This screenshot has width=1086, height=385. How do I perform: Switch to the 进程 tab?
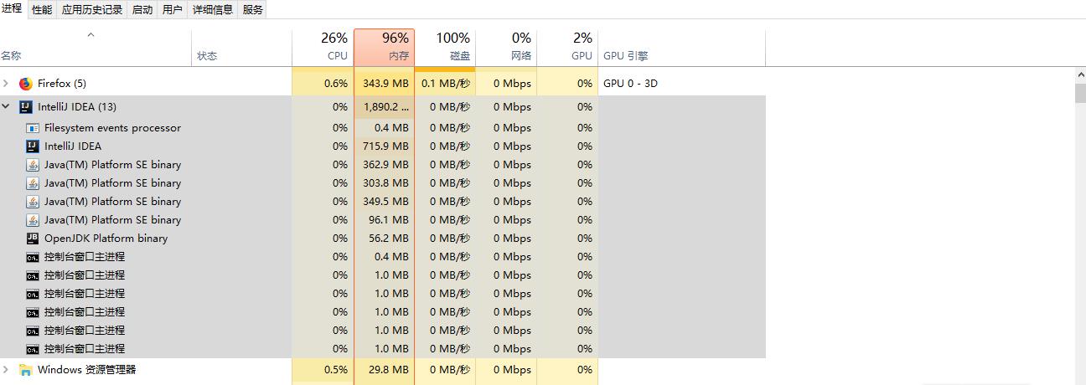pos(12,9)
